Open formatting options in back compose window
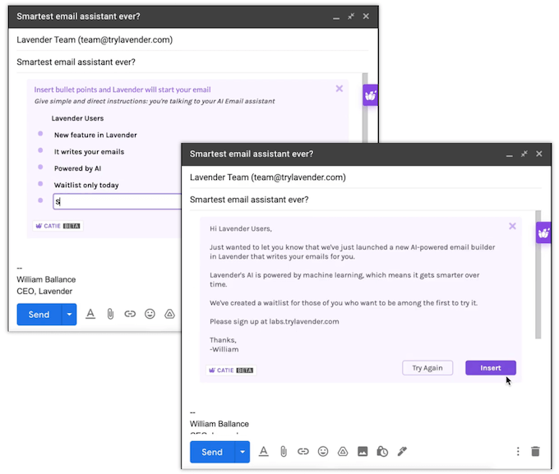Screen dimensions: 559x474 90,314
